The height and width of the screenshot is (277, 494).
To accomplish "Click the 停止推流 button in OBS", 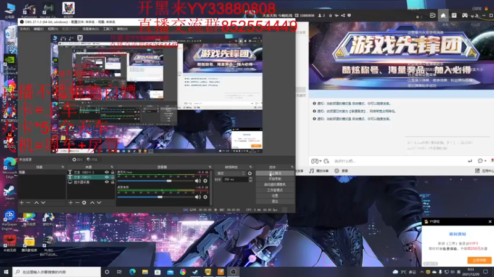I will coord(275,174).
